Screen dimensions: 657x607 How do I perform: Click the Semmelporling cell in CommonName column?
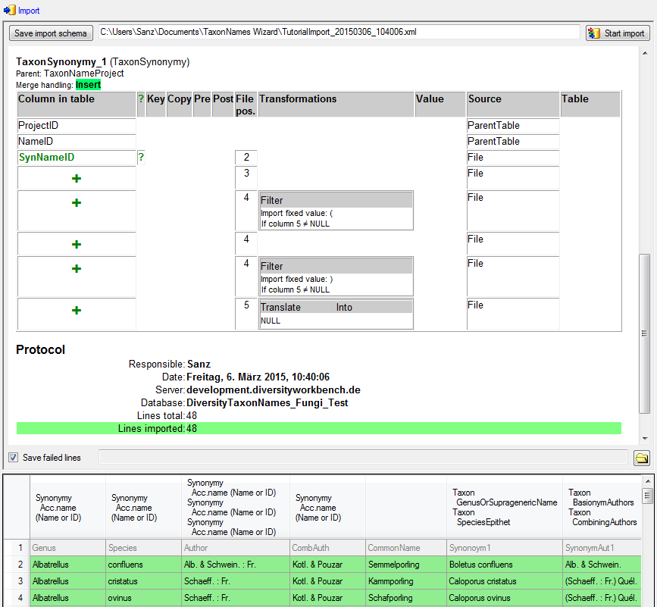(x=405, y=565)
